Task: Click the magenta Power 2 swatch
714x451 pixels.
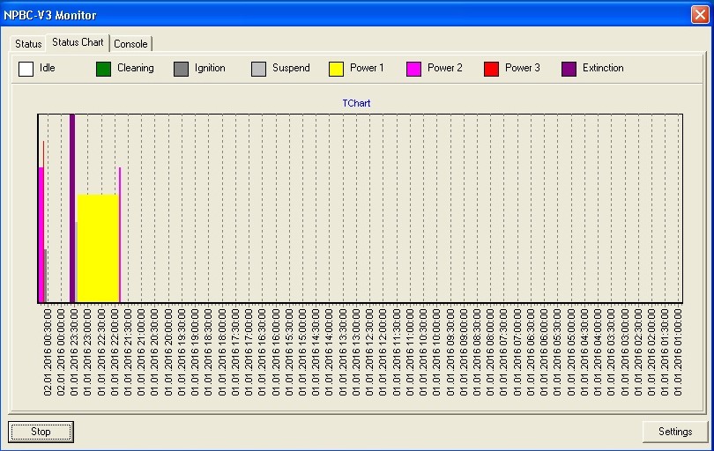Action: click(414, 69)
